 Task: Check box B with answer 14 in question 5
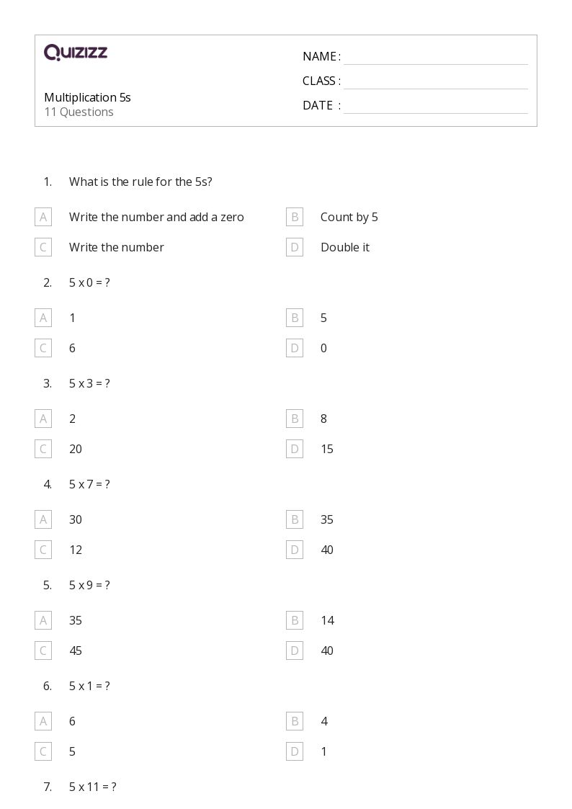(x=295, y=620)
